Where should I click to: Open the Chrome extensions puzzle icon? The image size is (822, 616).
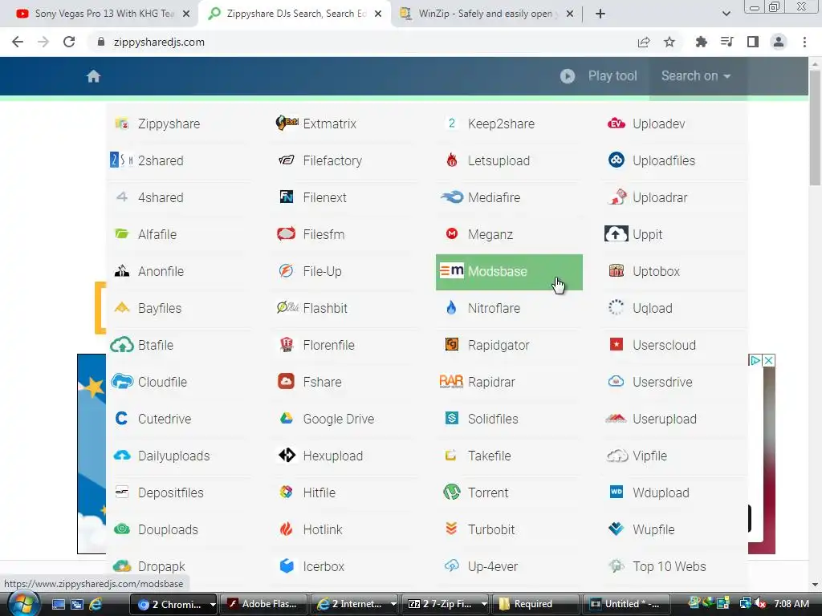click(701, 42)
